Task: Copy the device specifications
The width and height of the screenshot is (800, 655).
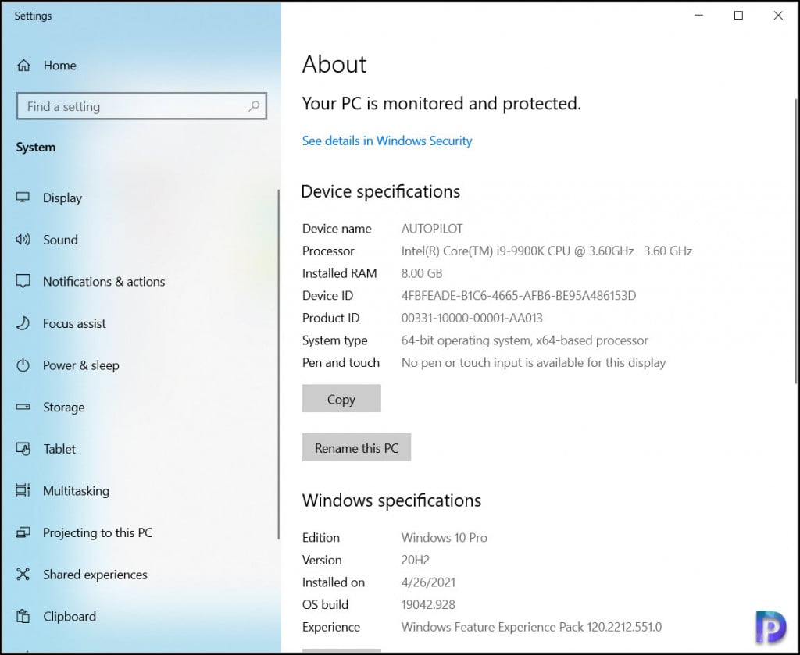Action: click(x=341, y=399)
